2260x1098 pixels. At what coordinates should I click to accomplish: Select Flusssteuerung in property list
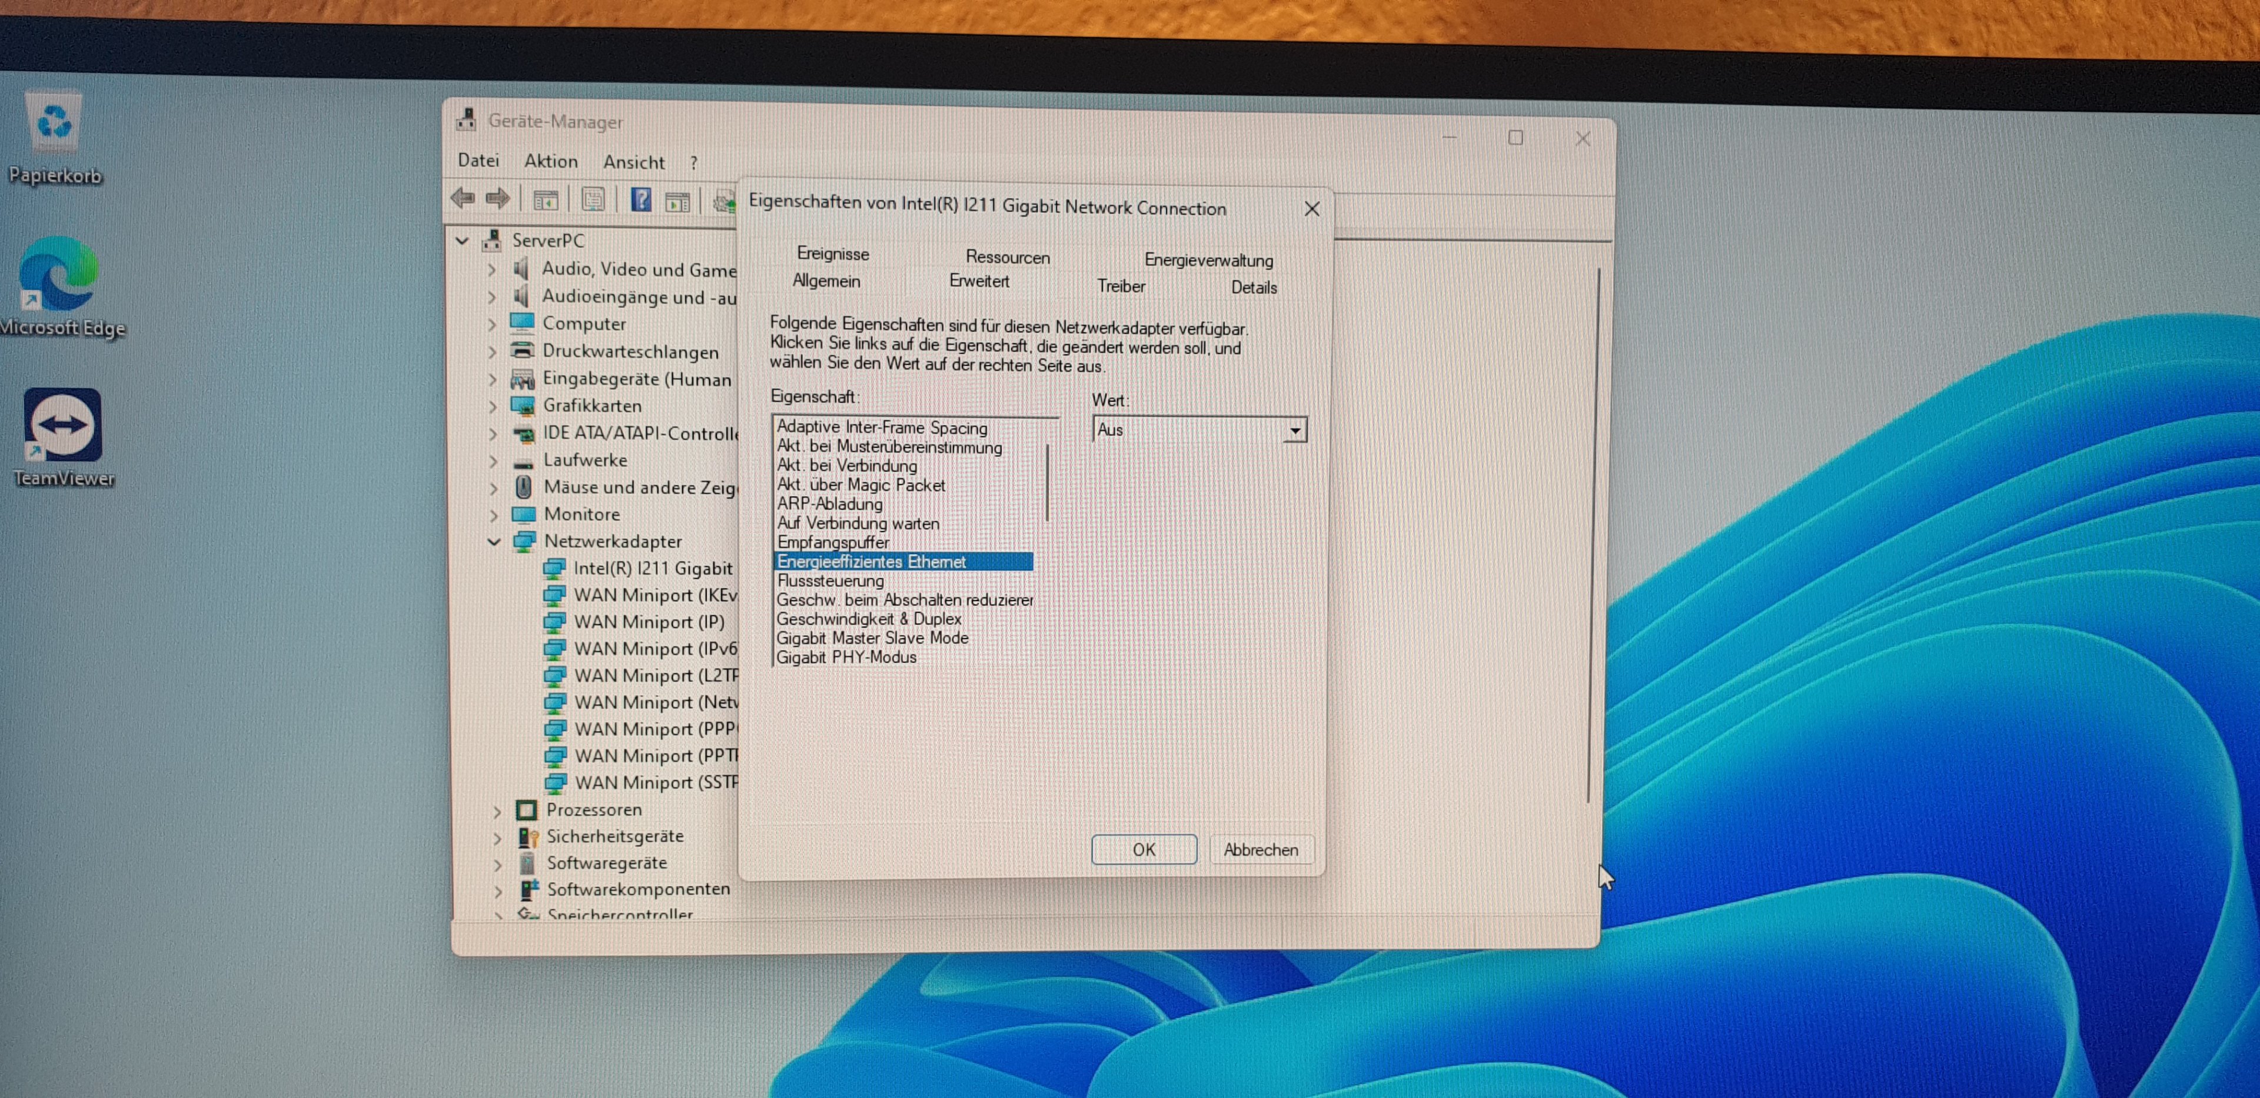[830, 580]
